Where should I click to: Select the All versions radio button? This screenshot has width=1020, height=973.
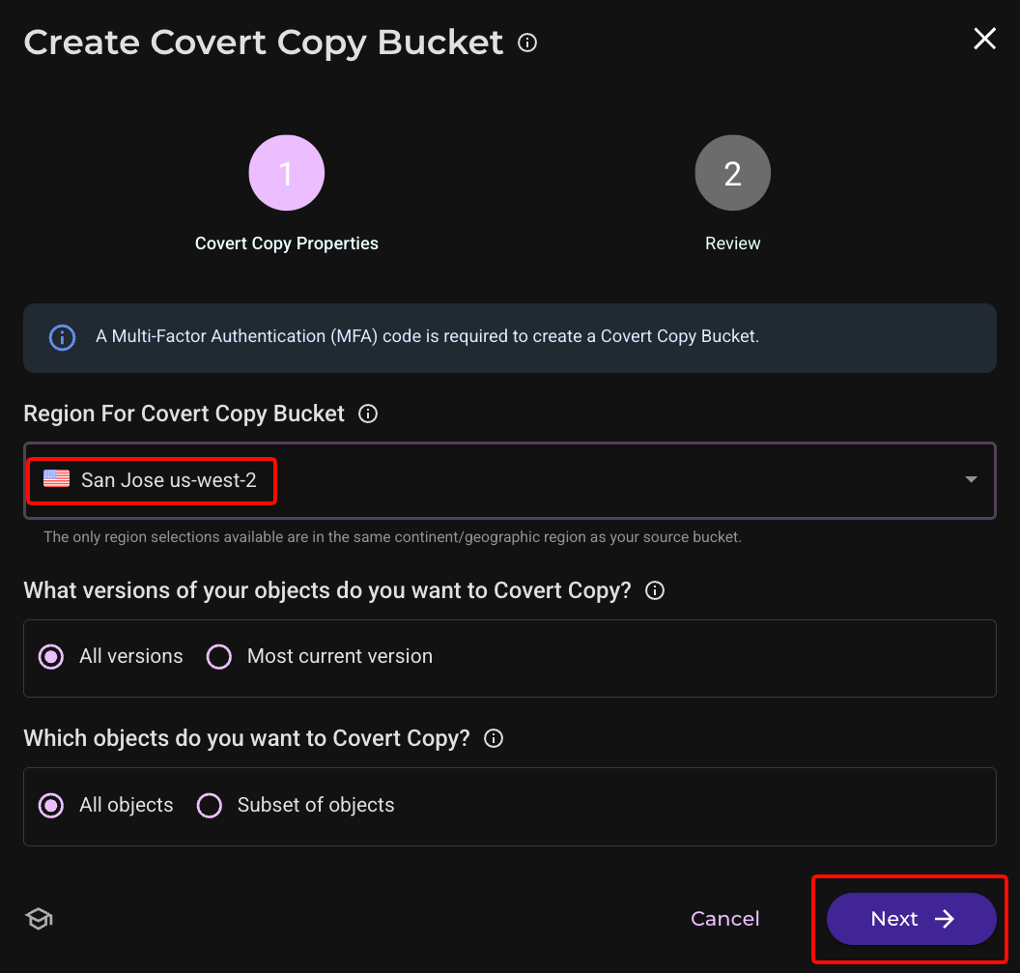(51, 657)
